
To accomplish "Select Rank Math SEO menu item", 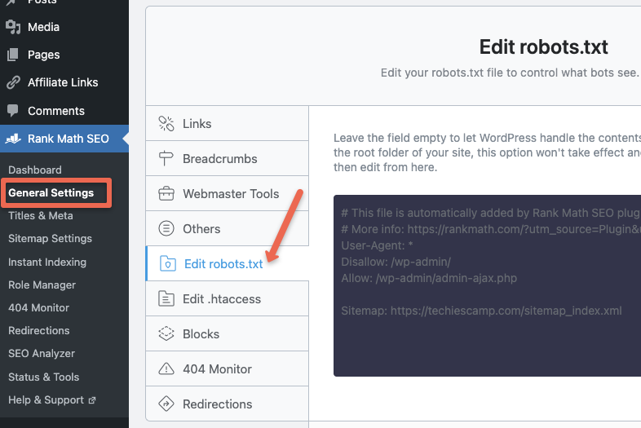I will (x=64, y=139).
